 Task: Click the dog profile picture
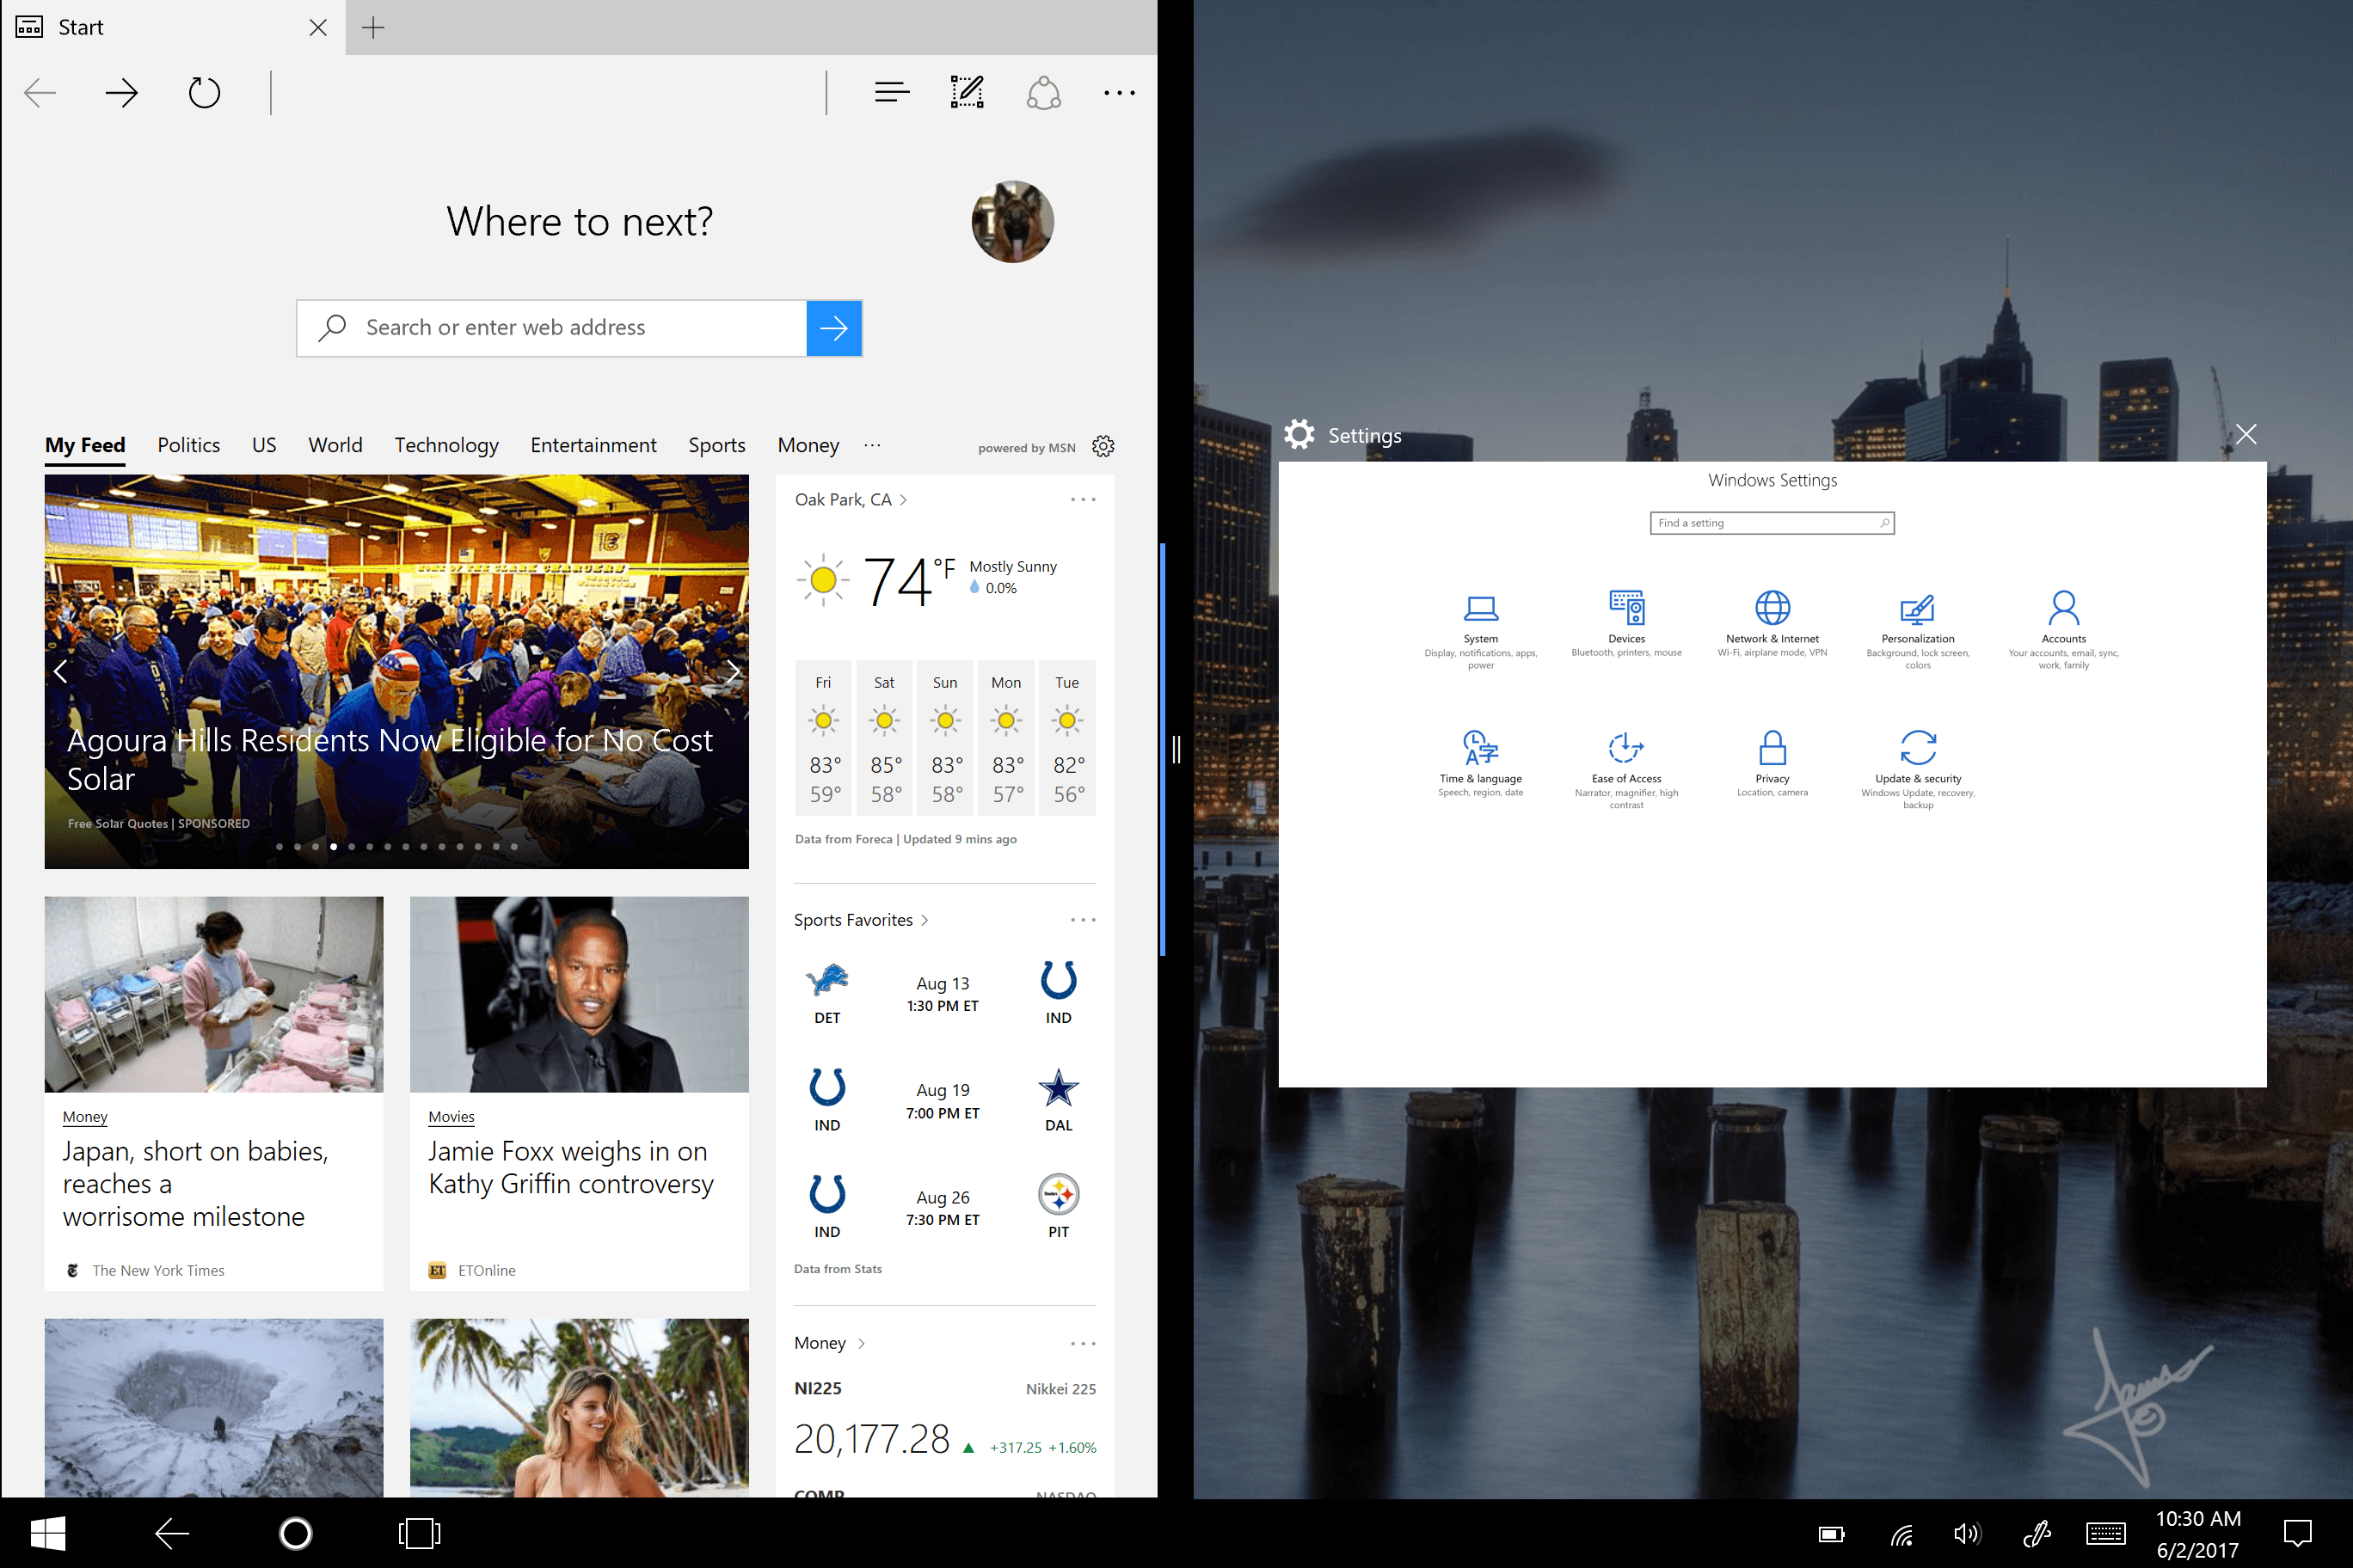pyautogui.click(x=1012, y=221)
